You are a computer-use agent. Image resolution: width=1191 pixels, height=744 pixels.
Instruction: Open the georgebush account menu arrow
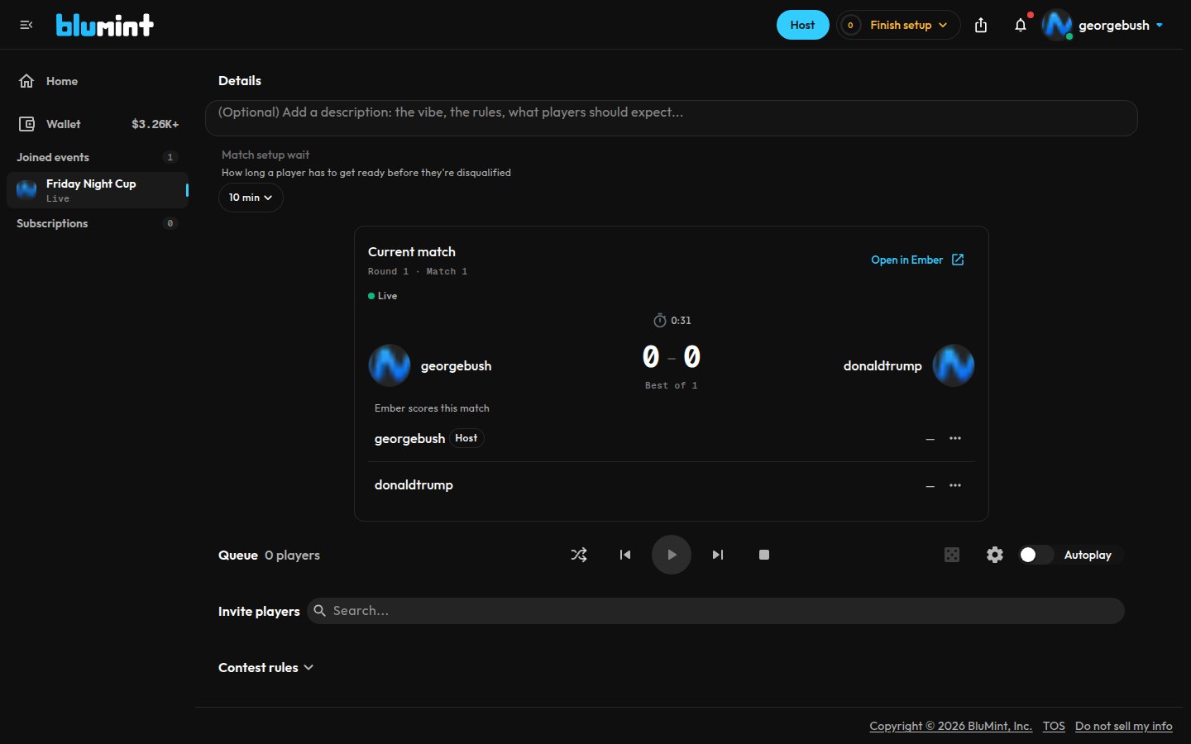coord(1160,25)
